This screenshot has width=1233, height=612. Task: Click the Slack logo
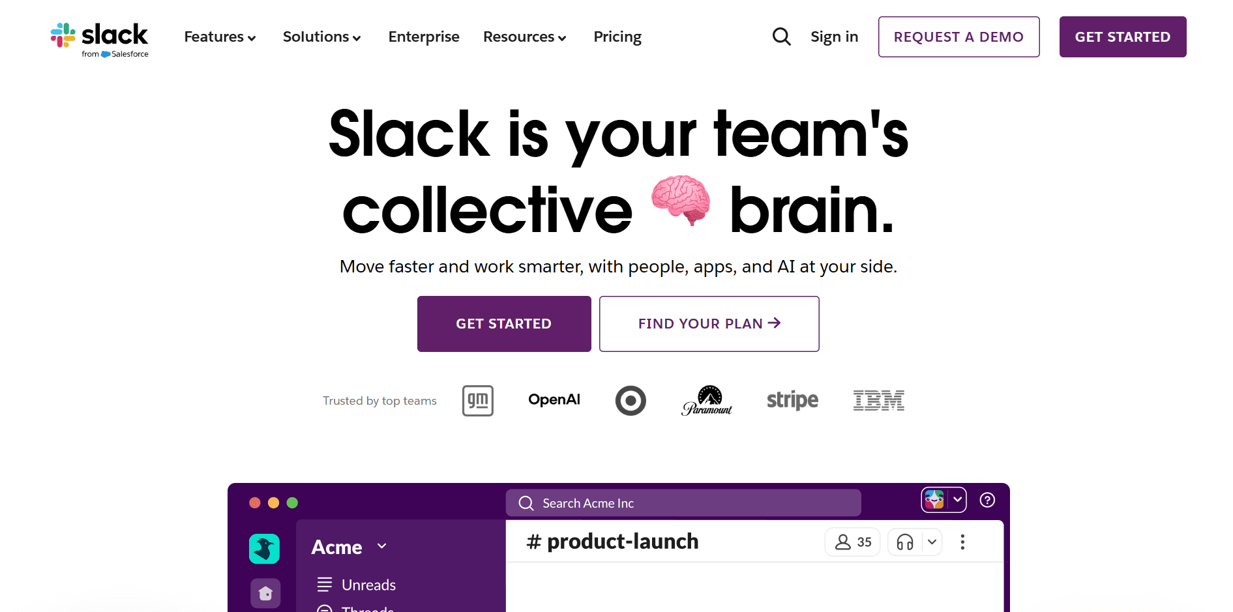(98, 38)
